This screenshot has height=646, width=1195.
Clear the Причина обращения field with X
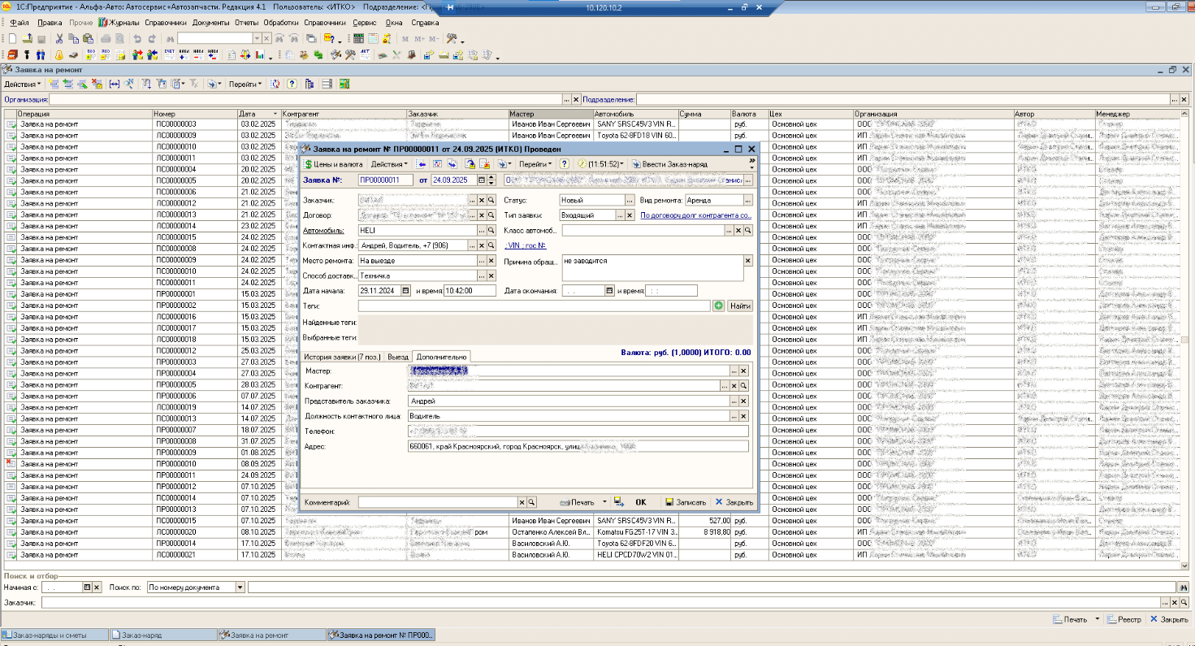(x=748, y=261)
